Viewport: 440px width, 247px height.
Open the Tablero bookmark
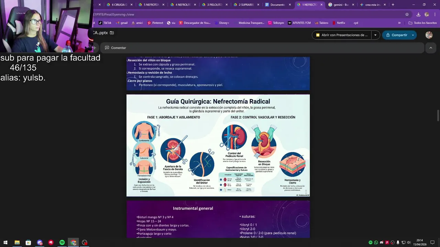(321, 23)
